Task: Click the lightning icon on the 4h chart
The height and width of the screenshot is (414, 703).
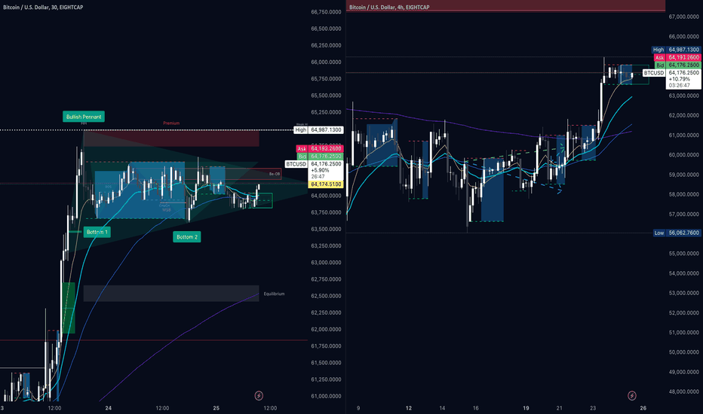Action: coord(631,396)
